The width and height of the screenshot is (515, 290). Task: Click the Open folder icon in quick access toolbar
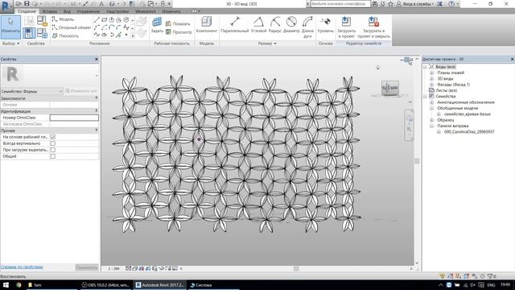point(19,4)
